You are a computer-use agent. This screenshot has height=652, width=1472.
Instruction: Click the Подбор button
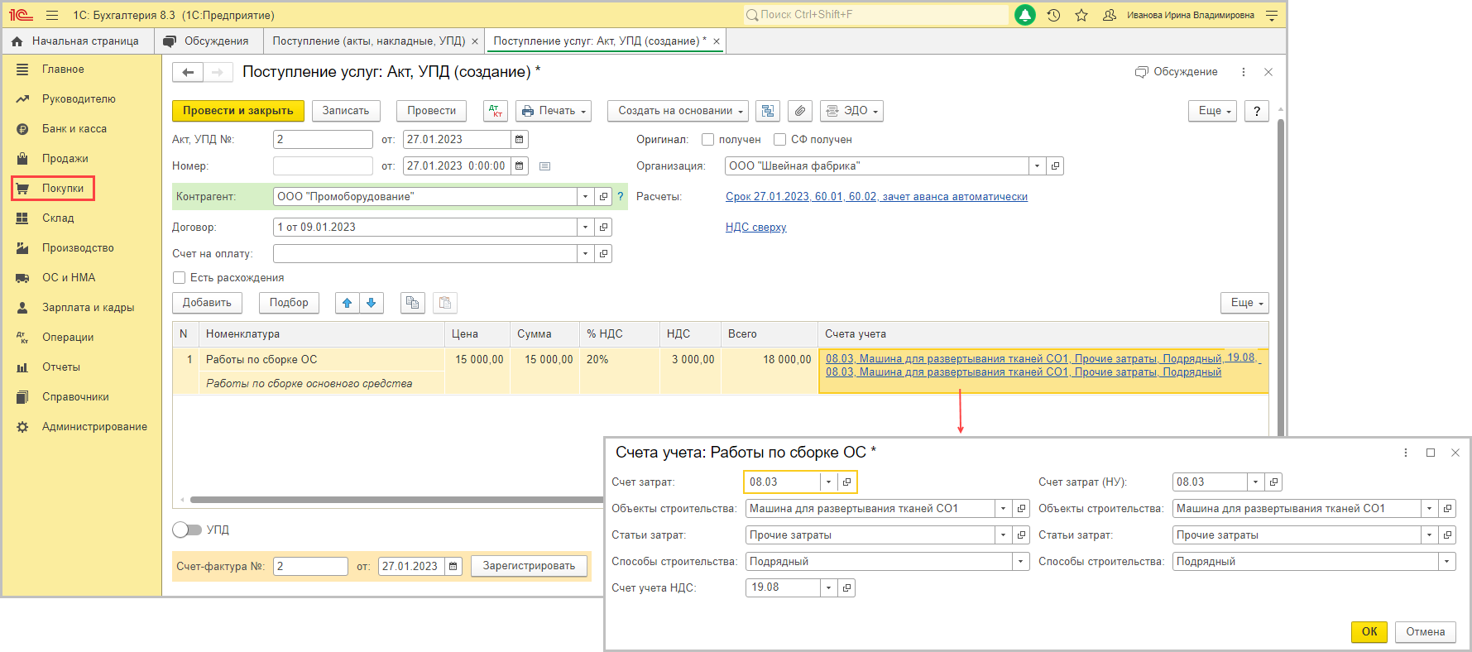pyautogui.click(x=289, y=303)
